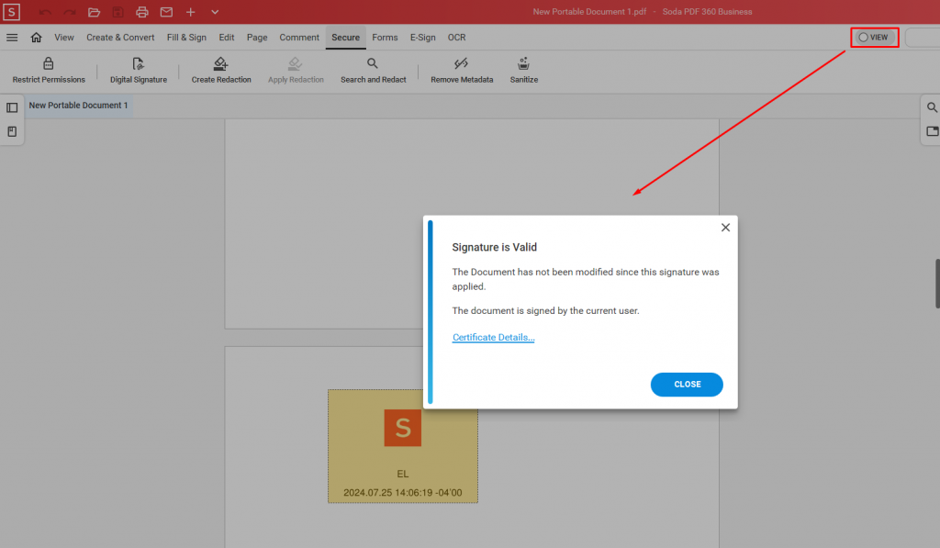The width and height of the screenshot is (940, 548).
Task: Click the blue CLOSE button
Action: tap(687, 385)
